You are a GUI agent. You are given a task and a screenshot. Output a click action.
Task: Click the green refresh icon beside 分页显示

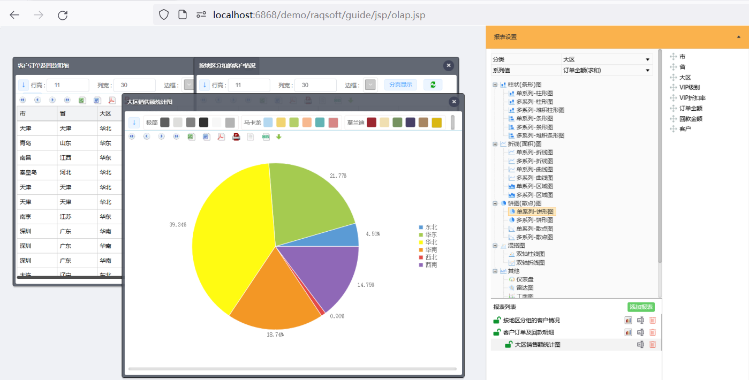click(433, 85)
